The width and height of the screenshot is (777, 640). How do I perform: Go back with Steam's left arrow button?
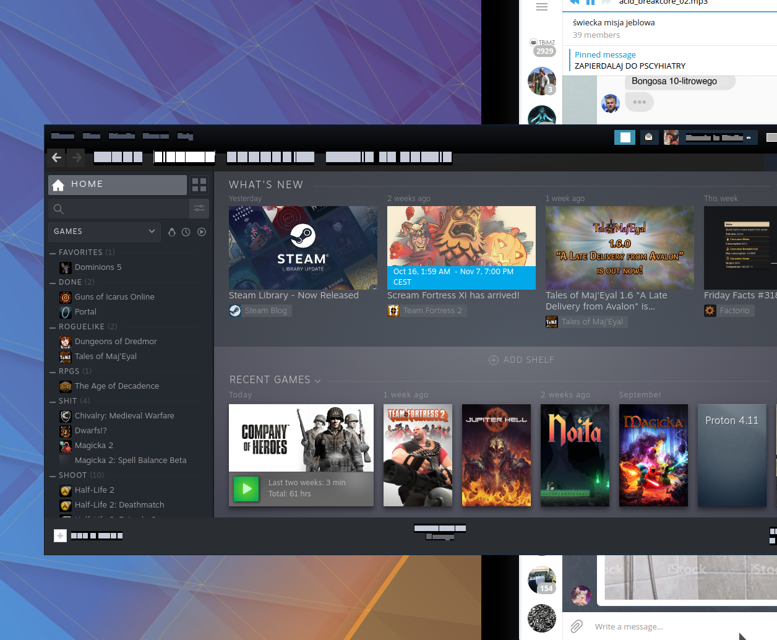click(x=56, y=158)
